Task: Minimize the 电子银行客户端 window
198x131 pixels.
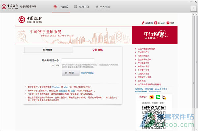Action: (191, 2)
